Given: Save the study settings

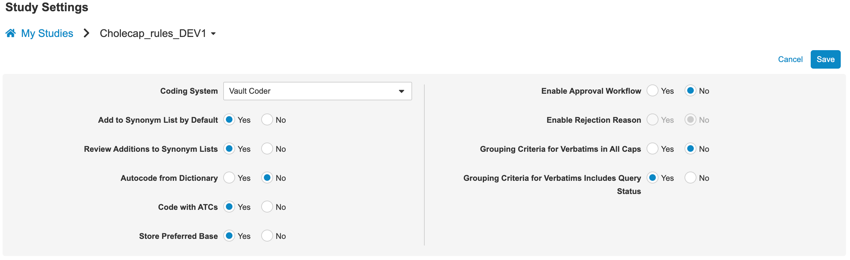Looking at the screenshot, I should (x=825, y=59).
